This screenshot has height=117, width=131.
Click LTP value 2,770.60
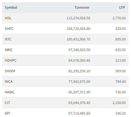coord(119,18)
